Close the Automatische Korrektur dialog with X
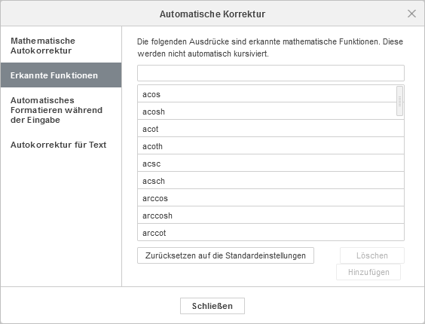 [411, 14]
